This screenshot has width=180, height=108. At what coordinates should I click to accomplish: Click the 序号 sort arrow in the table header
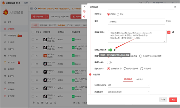(40, 32)
